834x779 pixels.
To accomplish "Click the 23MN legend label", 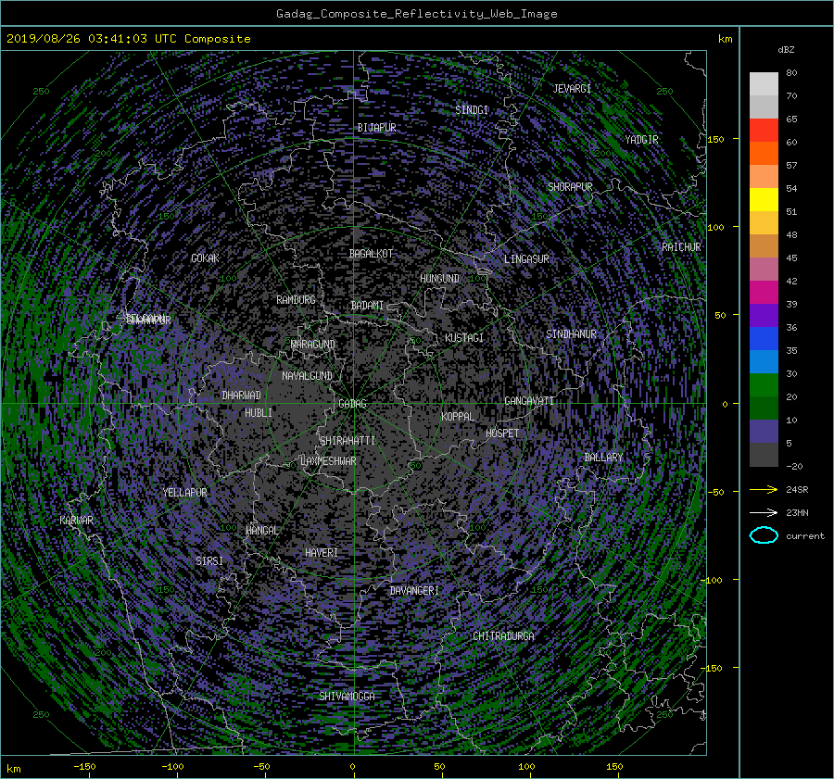I will tap(797, 513).
